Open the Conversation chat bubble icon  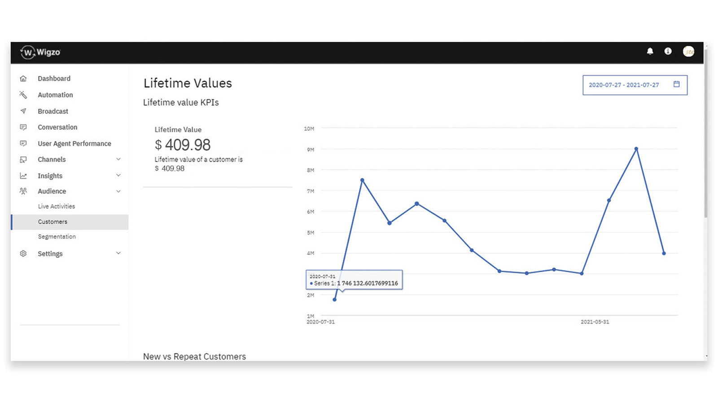pos(23,127)
